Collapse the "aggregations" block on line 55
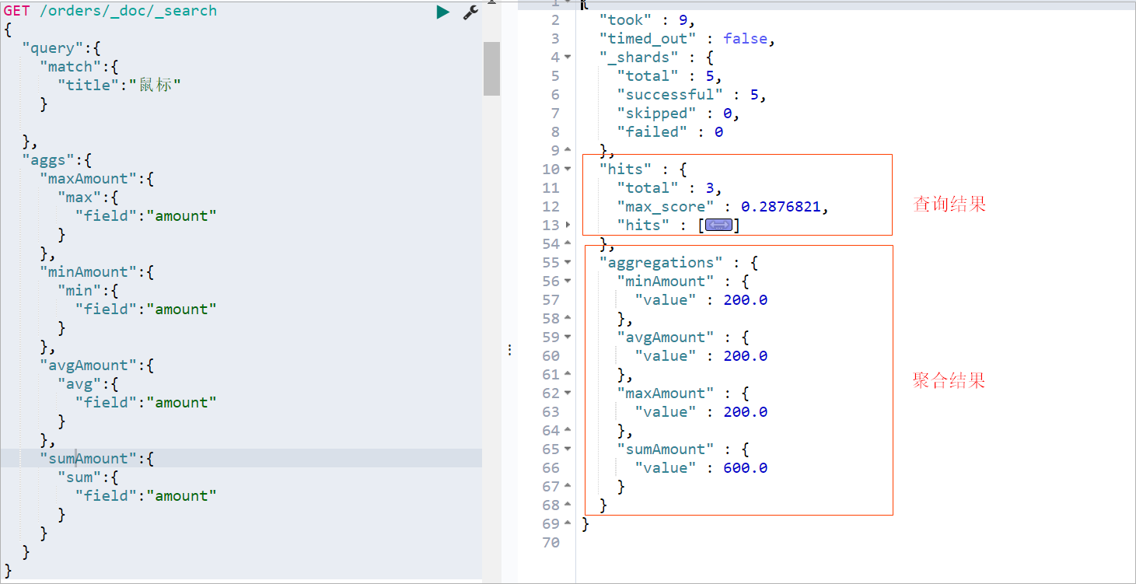The width and height of the screenshot is (1136, 584). (568, 262)
